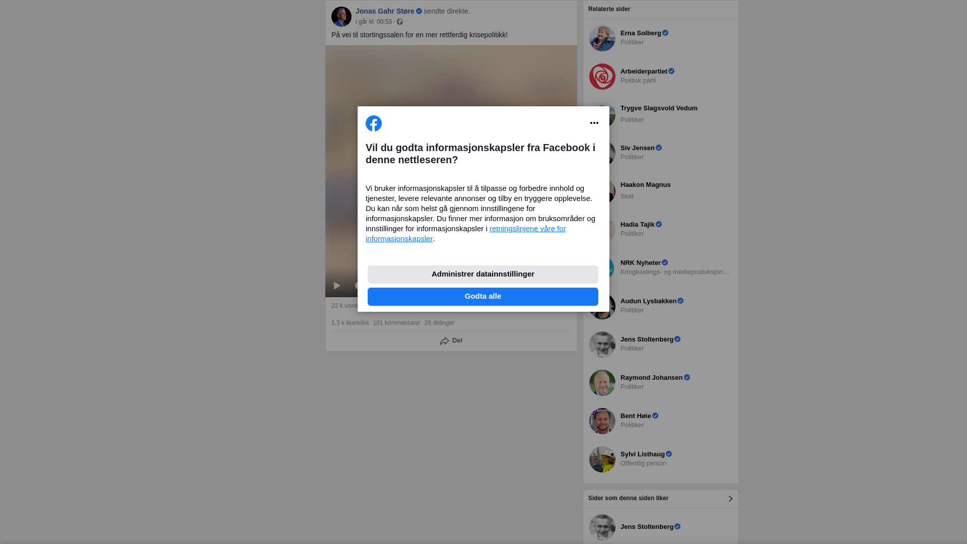Click Administrer datainnstillinger button

click(483, 275)
